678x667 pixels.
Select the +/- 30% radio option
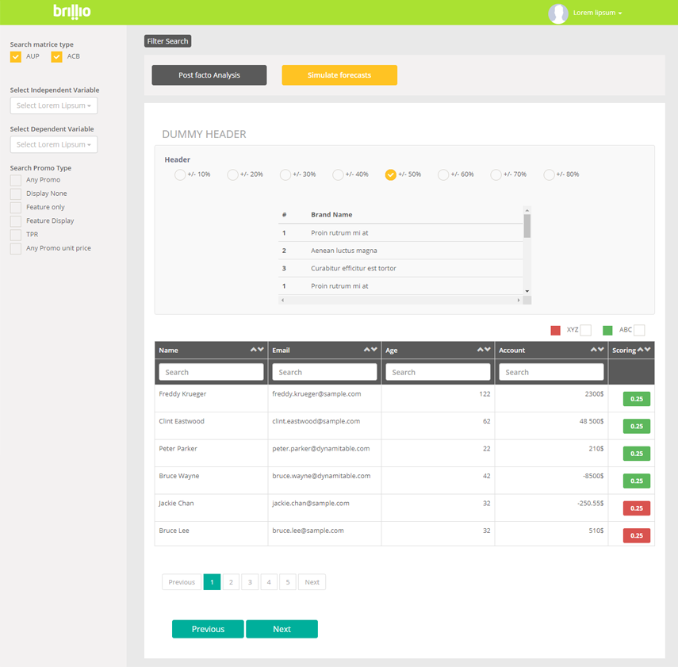pyautogui.click(x=285, y=174)
